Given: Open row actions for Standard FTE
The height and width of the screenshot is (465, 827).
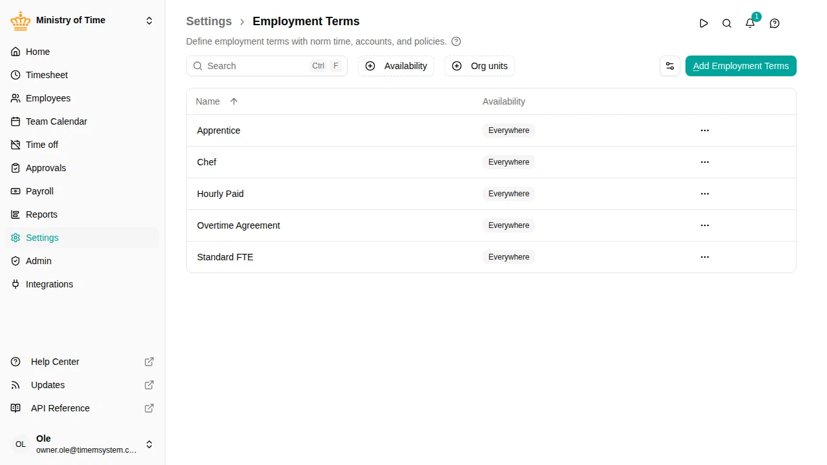Looking at the screenshot, I should 705,257.
